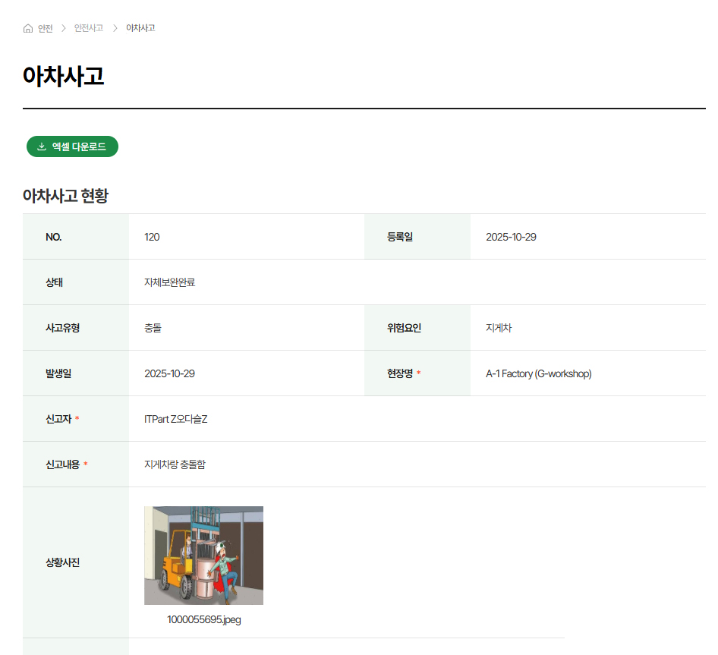Viewport: 718px width, 655px height.
Task: Click the 자체보완완료 status value
Action: click(169, 282)
